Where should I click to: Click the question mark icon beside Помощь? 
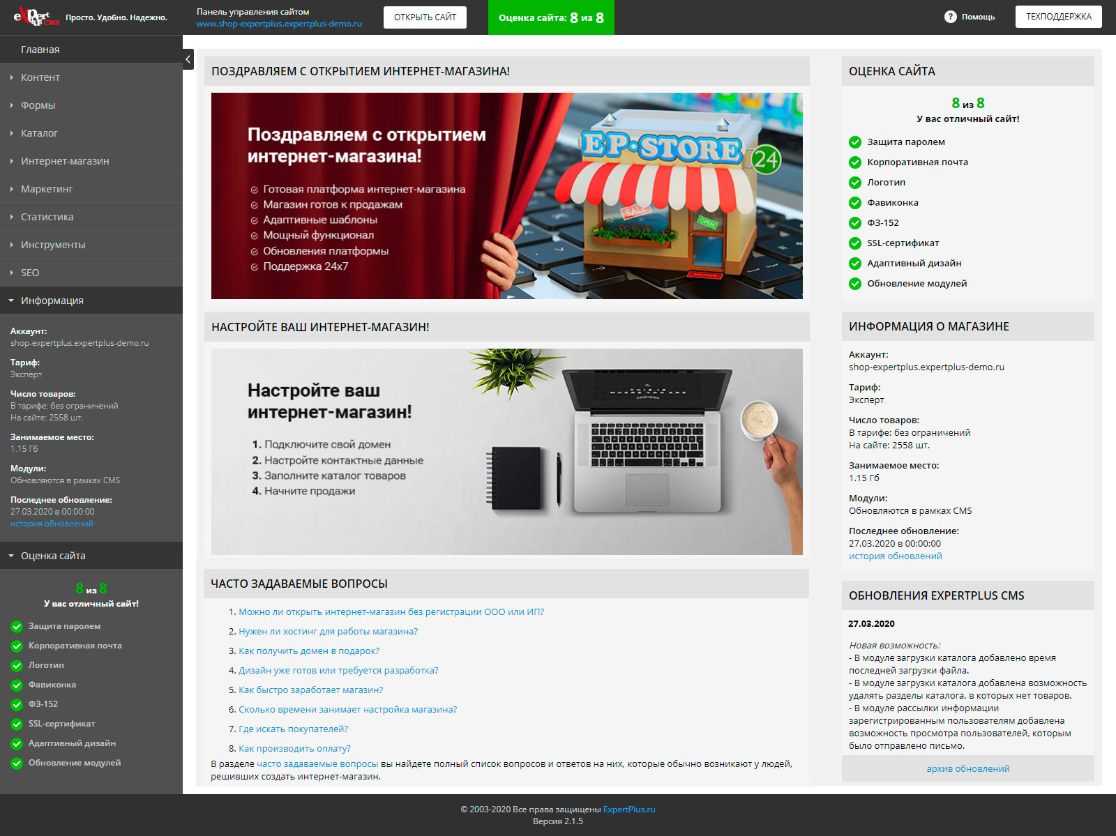click(949, 17)
